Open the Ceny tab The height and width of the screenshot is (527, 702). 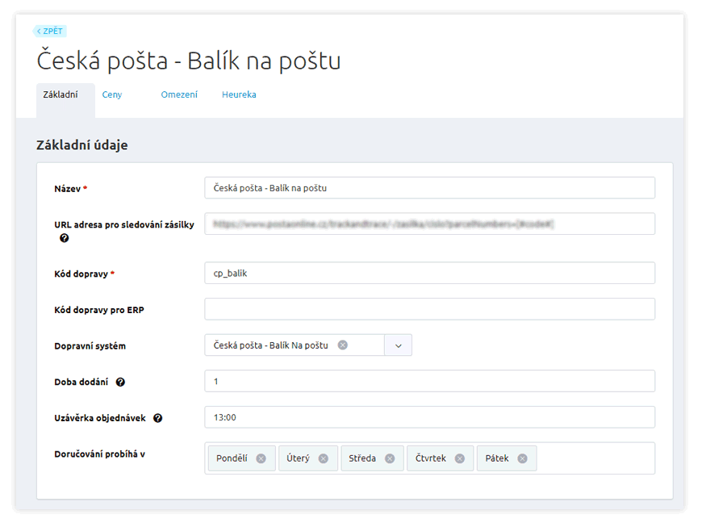(112, 94)
